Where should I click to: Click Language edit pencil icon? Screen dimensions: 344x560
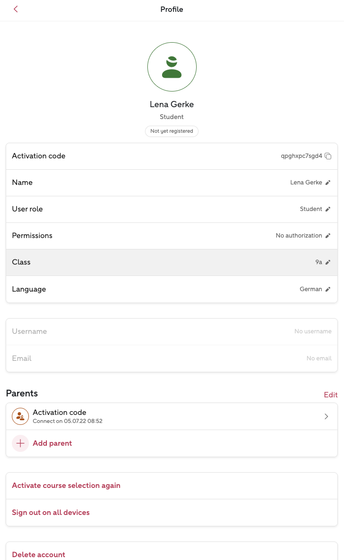[x=328, y=289]
